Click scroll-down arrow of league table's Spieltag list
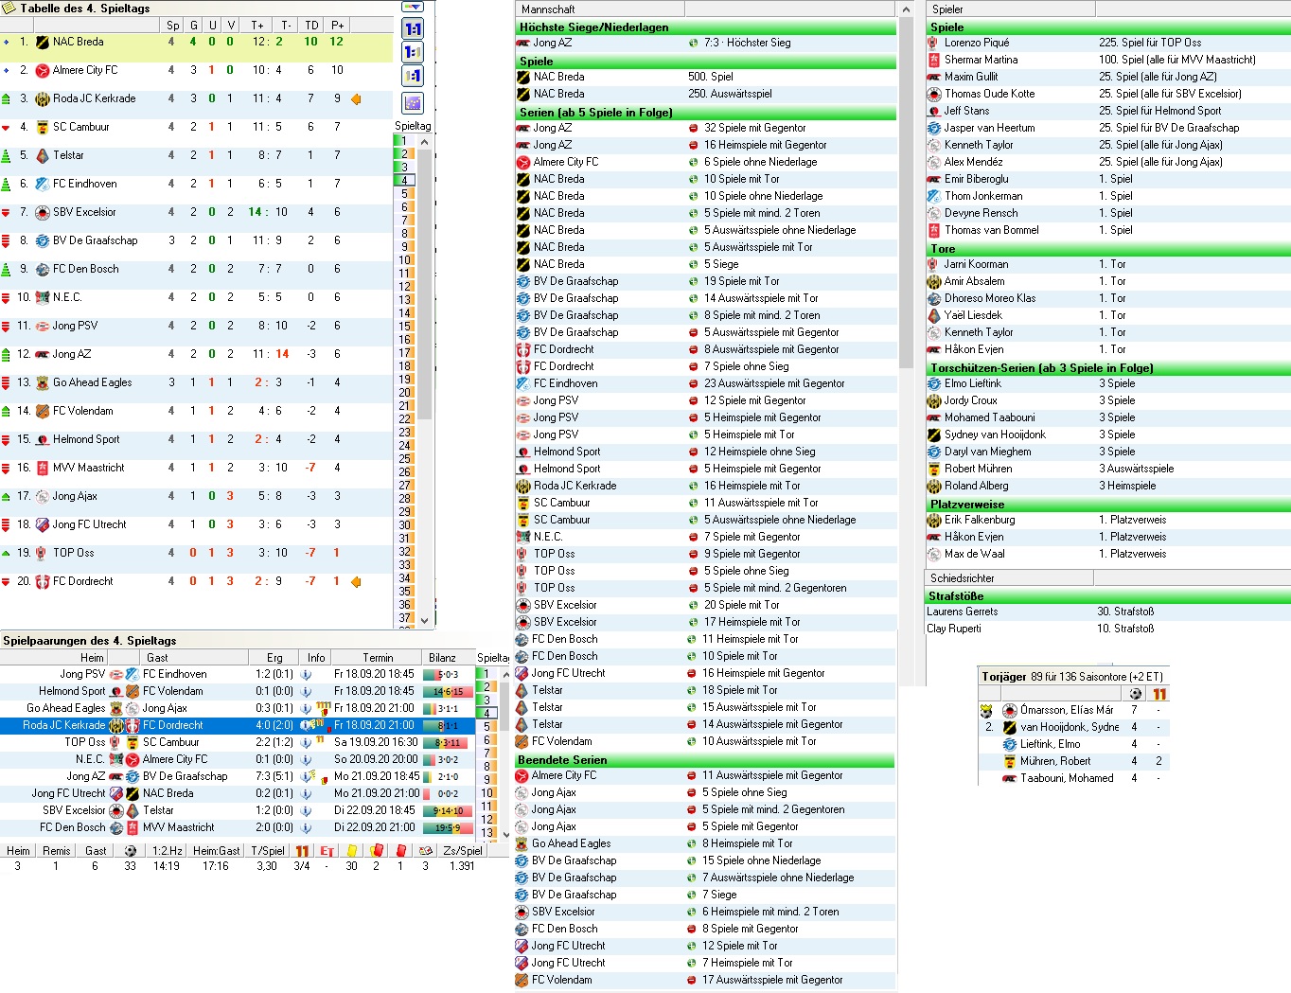1291x993 pixels. (424, 620)
